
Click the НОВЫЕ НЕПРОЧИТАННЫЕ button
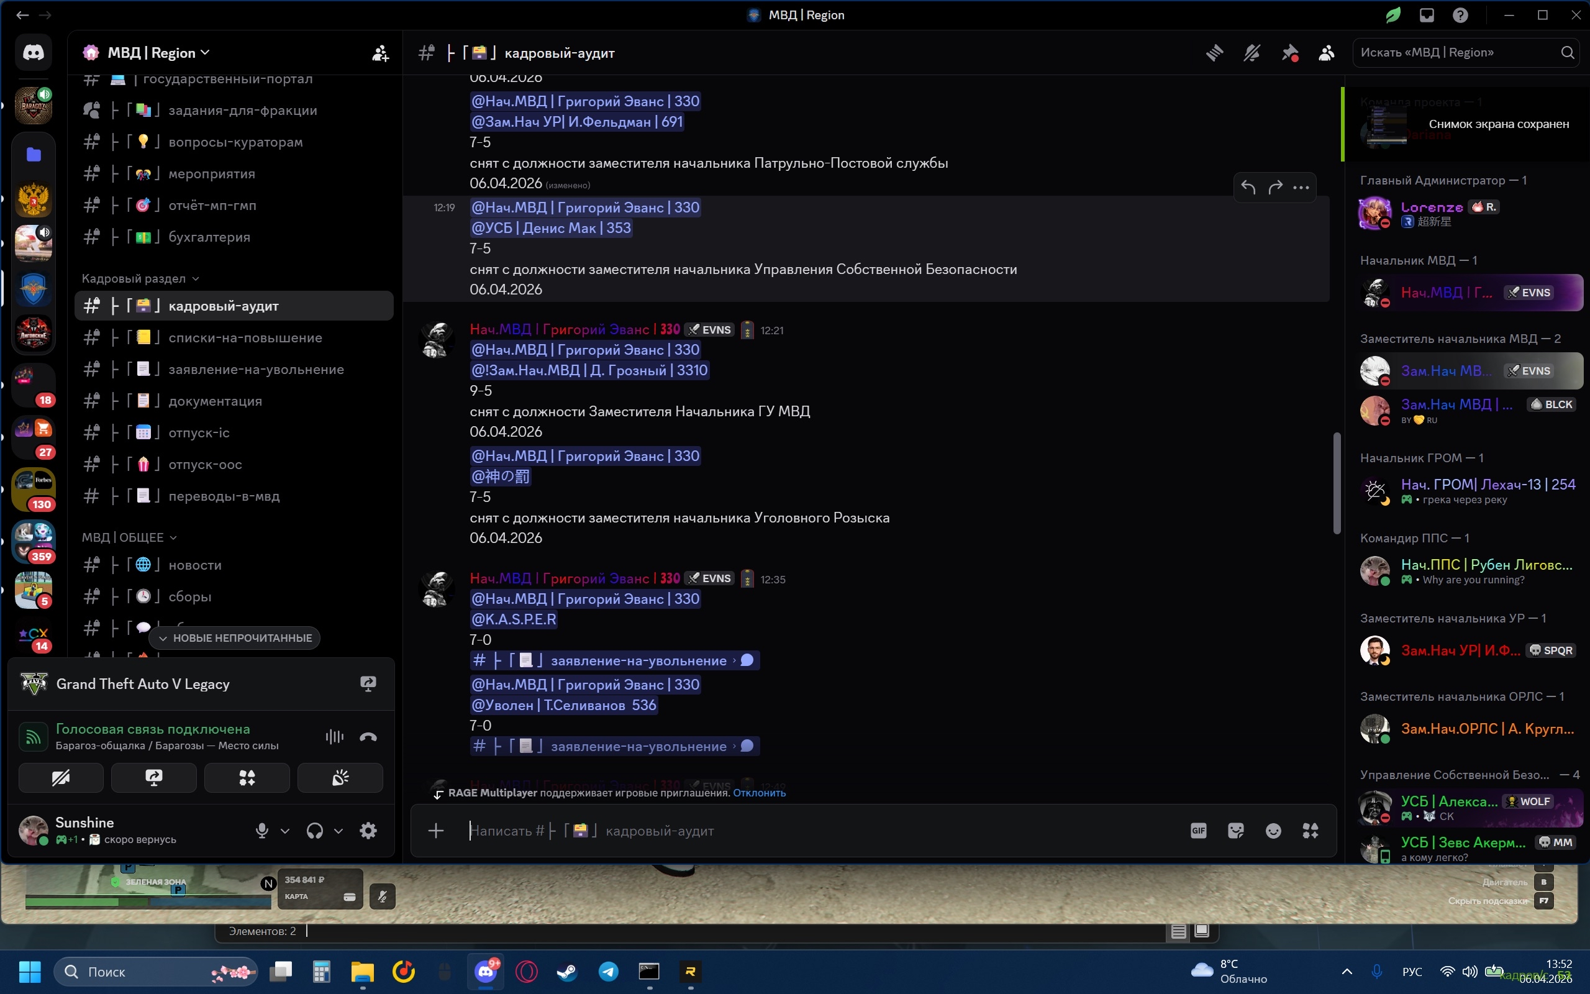coord(235,637)
